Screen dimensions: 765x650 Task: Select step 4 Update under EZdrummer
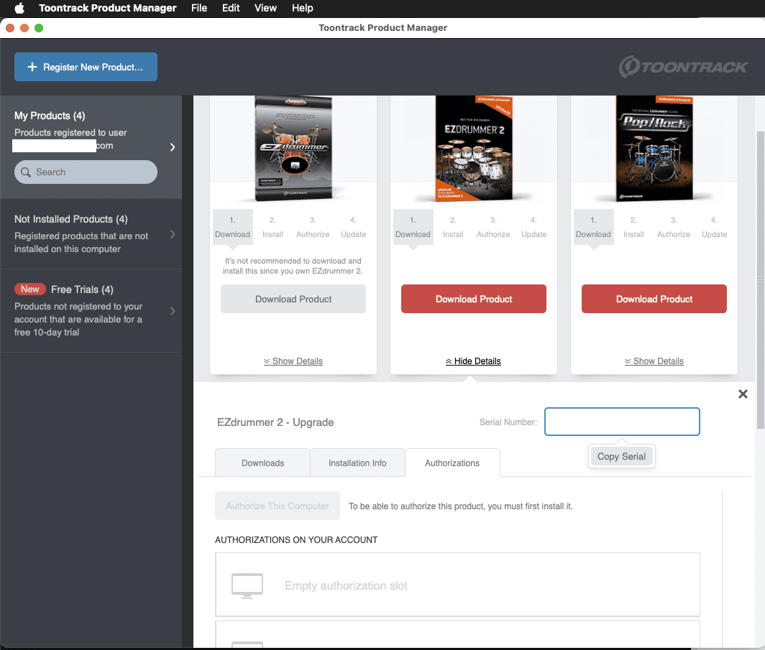click(353, 228)
